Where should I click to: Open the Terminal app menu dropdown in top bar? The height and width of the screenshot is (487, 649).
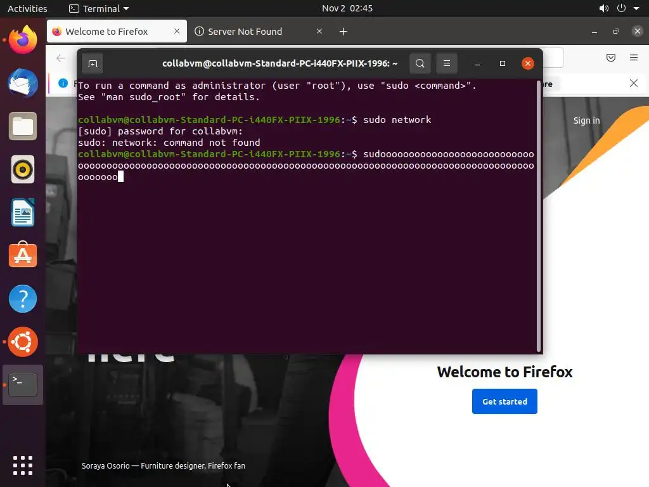tap(99, 8)
